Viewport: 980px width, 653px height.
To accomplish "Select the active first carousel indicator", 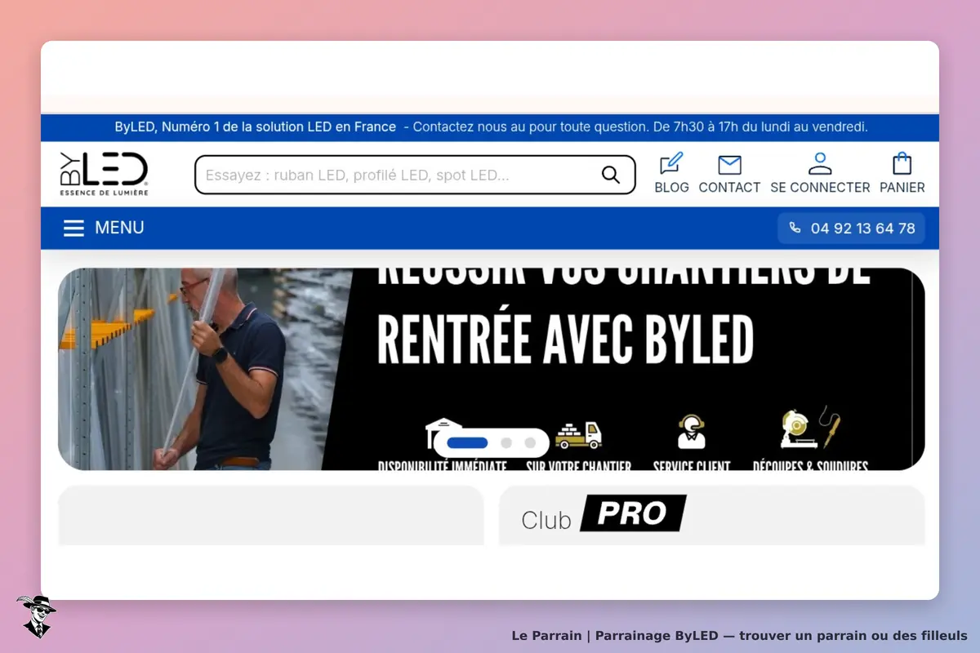I will point(468,443).
